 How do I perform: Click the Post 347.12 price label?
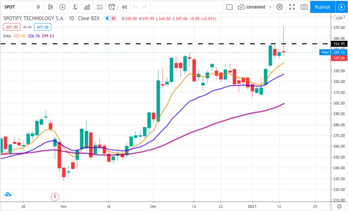pyautogui.click(x=333, y=52)
